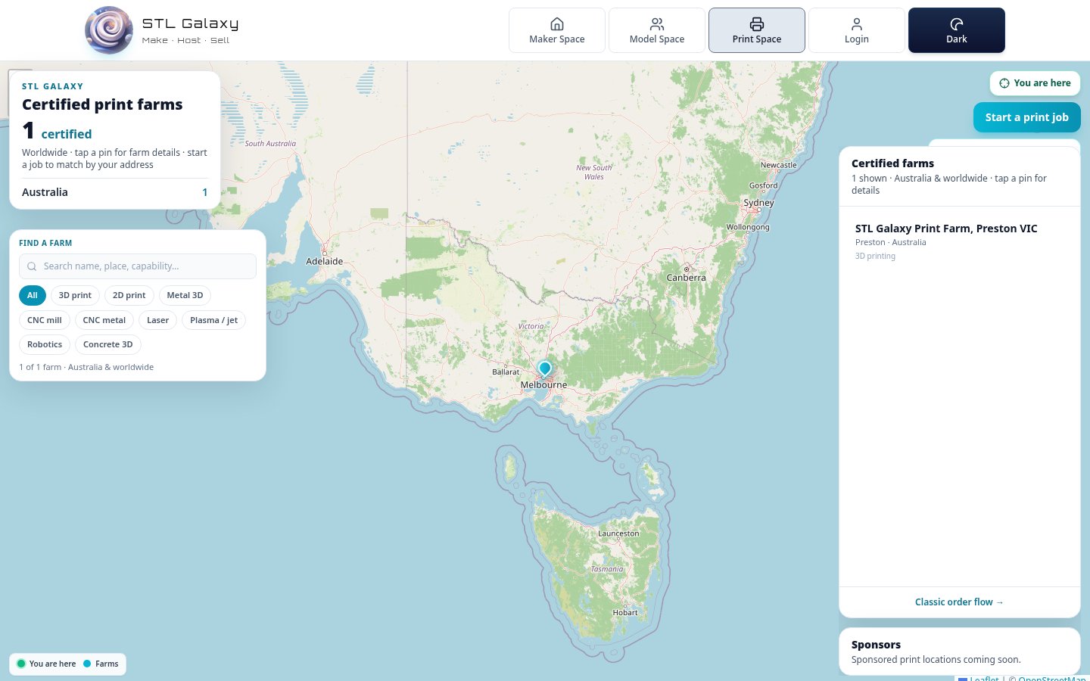This screenshot has width=1090, height=681.
Task: Go to the Model Space tab
Action: pyautogui.click(x=657, y=30)
